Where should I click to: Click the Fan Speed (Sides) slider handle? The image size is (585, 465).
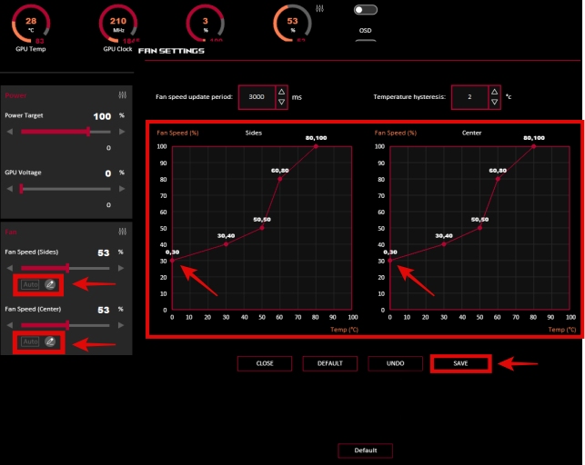click(x=67, y=268)
